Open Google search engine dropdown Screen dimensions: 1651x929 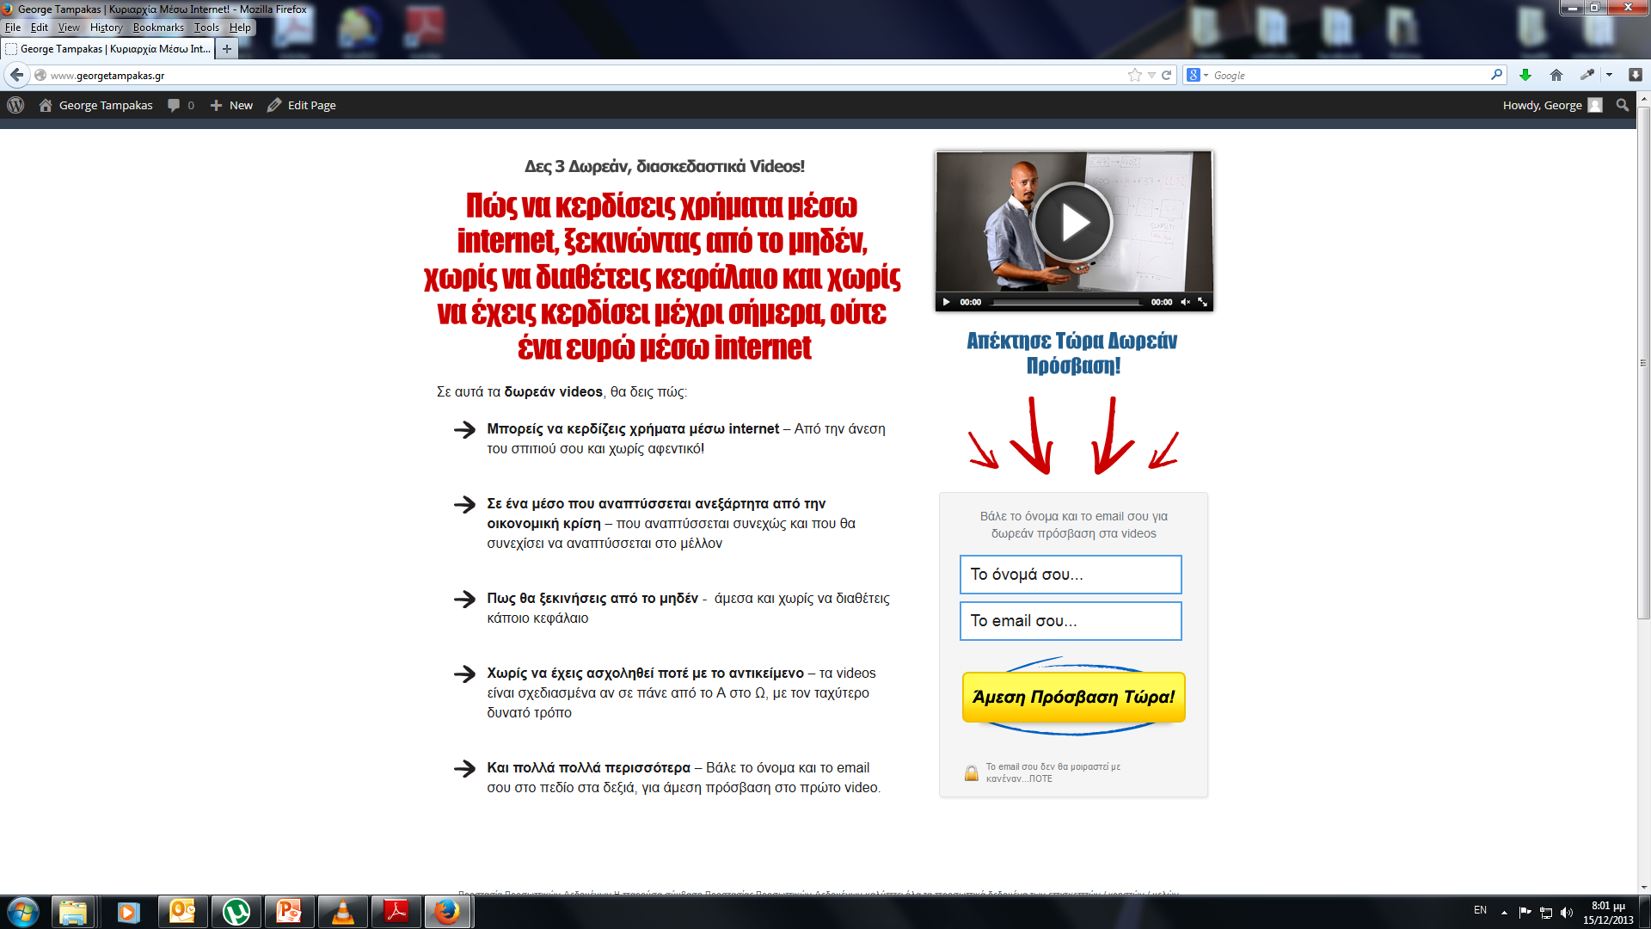coord(1198,75)
